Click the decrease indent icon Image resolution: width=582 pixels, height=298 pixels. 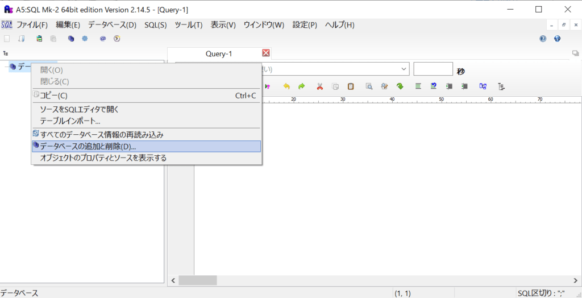tap(464, 86)
